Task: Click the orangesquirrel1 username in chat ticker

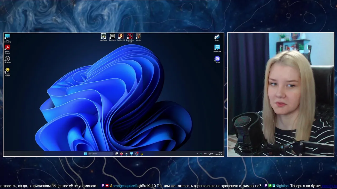Action: 125,186
